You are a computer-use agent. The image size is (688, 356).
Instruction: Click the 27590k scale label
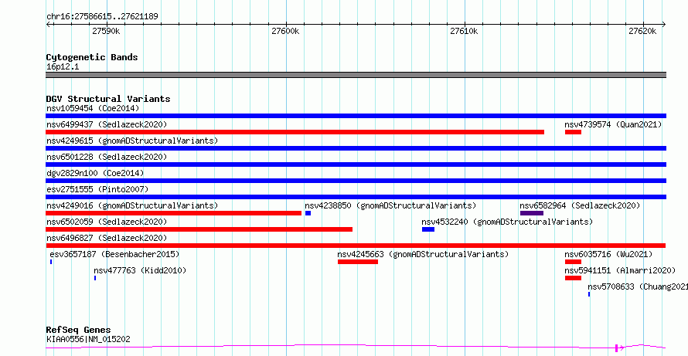[x=106, y=31]
